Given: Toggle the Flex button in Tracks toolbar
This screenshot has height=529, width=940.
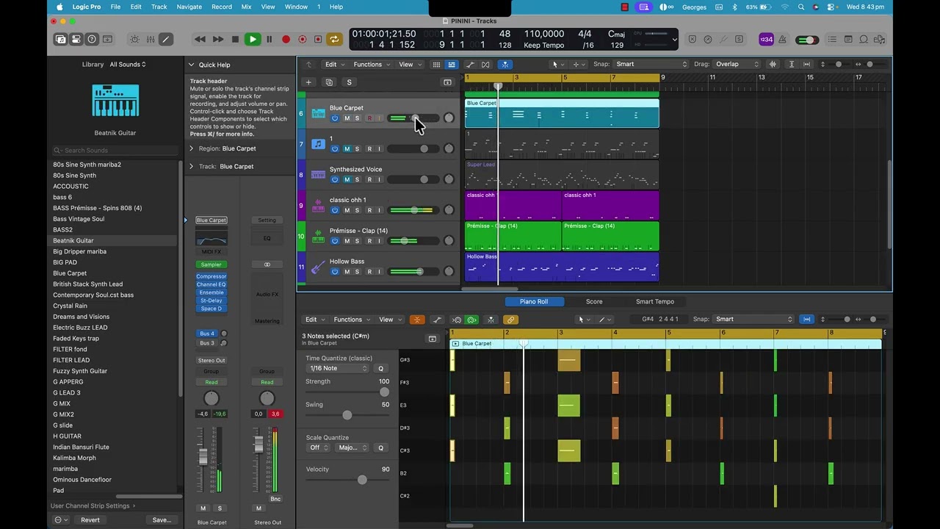Looking at the screenshot, I should coord(485,65).
